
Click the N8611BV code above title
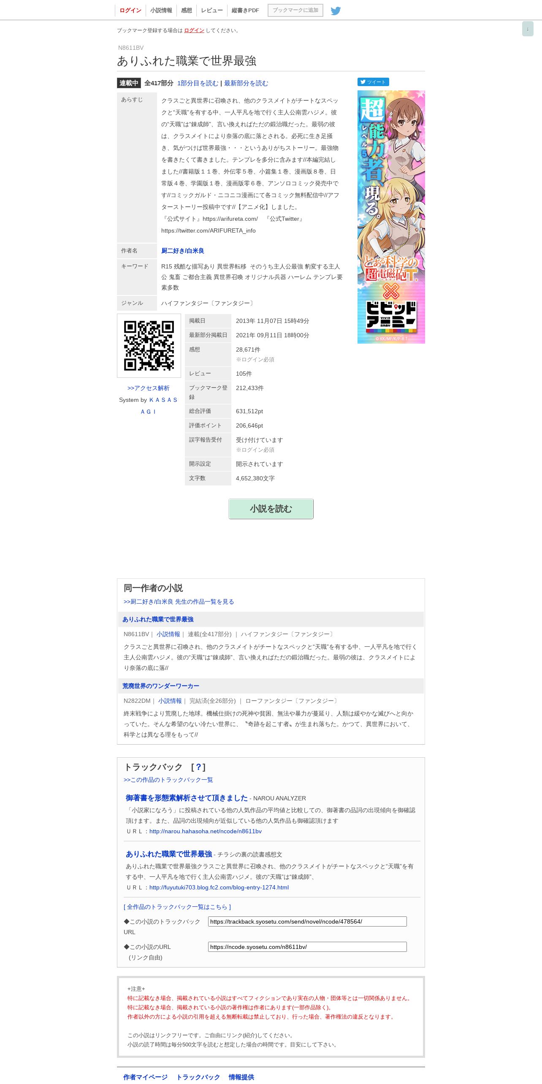131,48
